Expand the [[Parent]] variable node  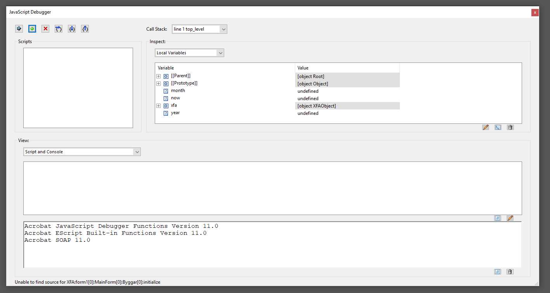(158, 76)
